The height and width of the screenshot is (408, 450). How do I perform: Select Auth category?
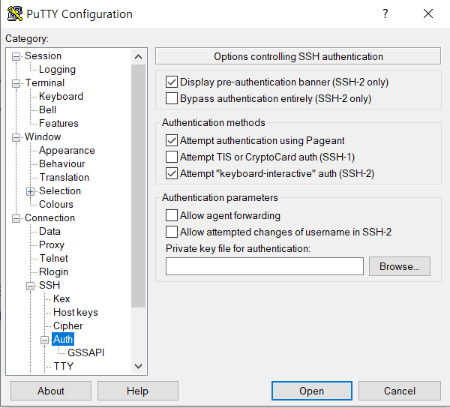pyautogui.click(x=63, y=340)
